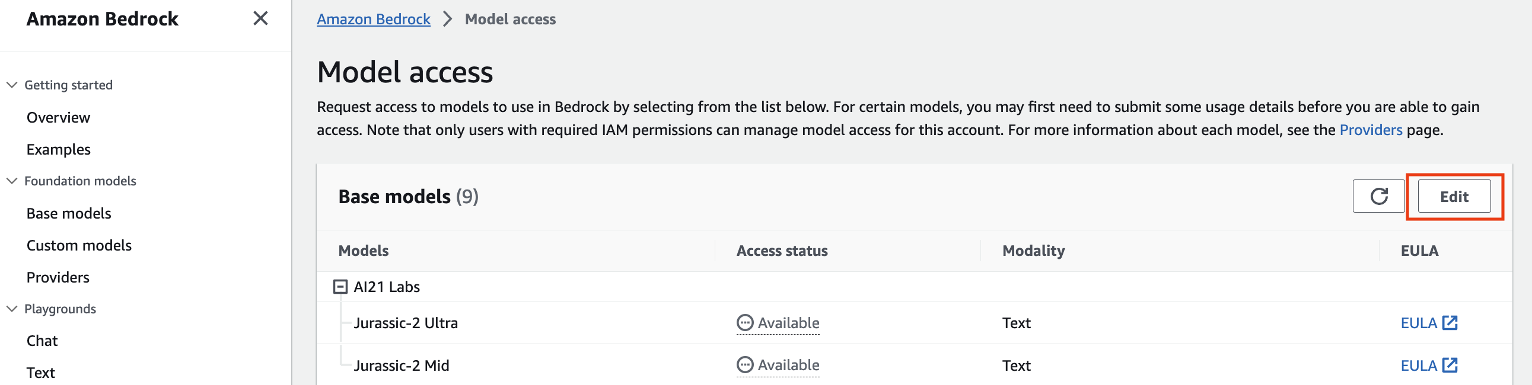1532x385 pixels.
Task: Click the Amazon Bedrock breadcrumb link
Action: (x=374, y=19)
